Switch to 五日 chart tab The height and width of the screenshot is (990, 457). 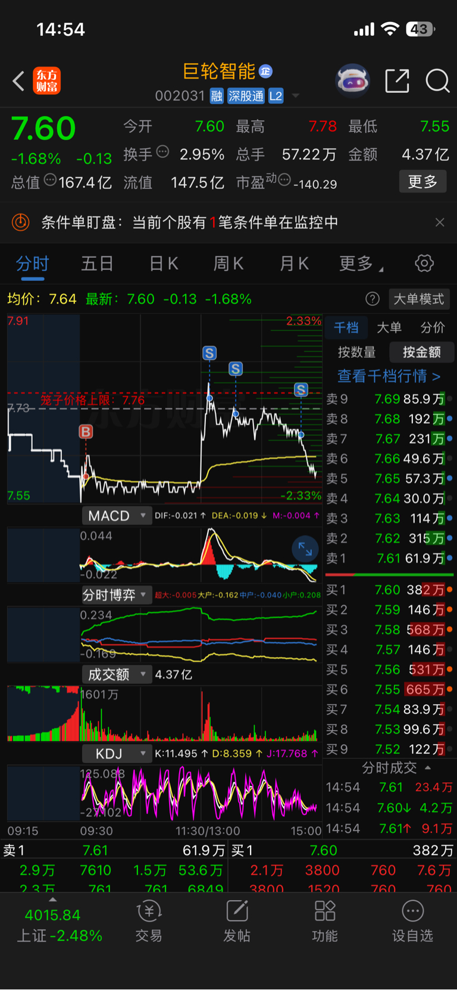[x=97, y=263]
